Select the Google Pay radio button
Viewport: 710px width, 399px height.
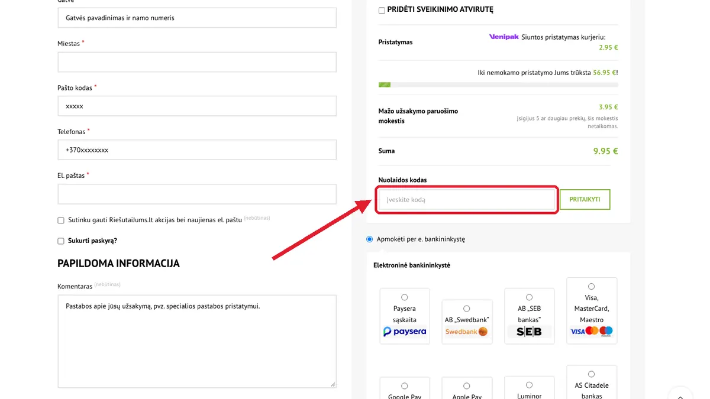(x=405, y=386)
